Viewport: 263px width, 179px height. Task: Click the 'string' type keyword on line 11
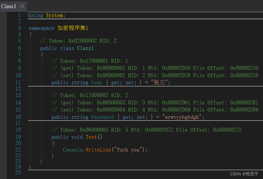80,83
